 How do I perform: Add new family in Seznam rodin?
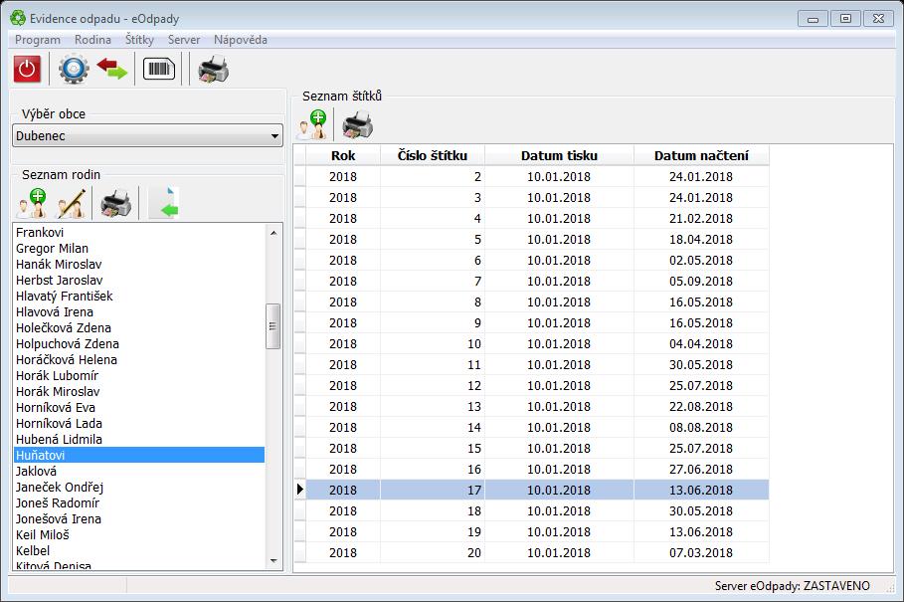32,204
